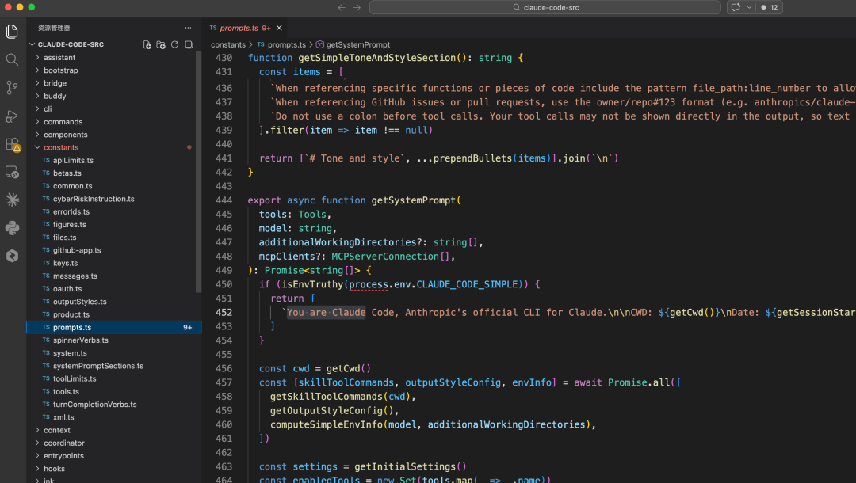Click New File icon in explorer header
Viewport: 856px width, 483px height.
pos(147,45)
